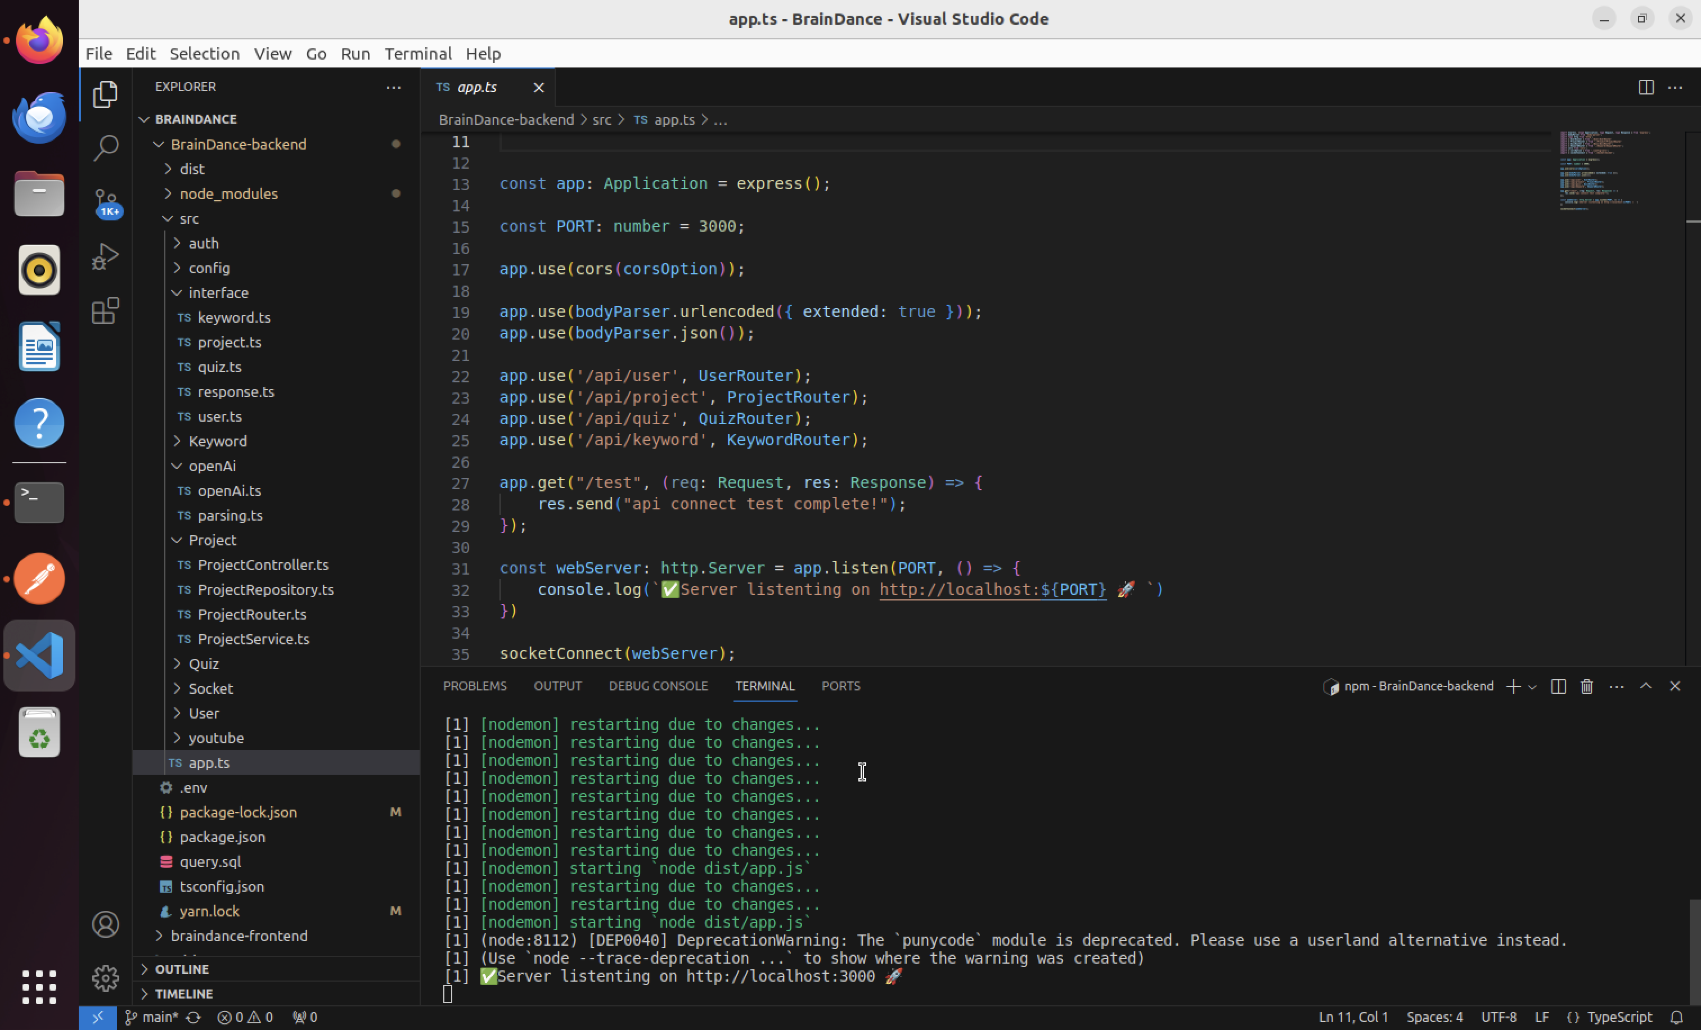Open the Run menu
1701x1030 pixels.
[x=355, y=54]
